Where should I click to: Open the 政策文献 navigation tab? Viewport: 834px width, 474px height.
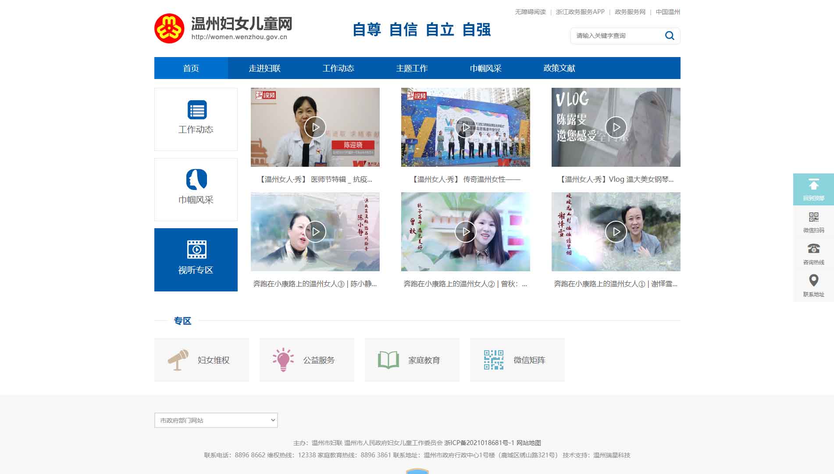pos(560,68)
